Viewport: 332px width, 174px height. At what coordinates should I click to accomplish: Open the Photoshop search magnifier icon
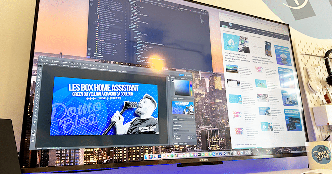[185, 75]
